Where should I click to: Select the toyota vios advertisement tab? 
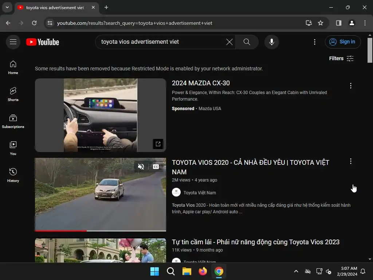coord(55,7)
